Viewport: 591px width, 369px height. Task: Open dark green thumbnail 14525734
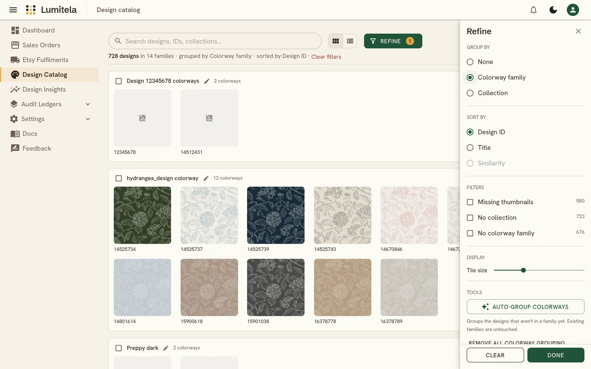(142, 215)
